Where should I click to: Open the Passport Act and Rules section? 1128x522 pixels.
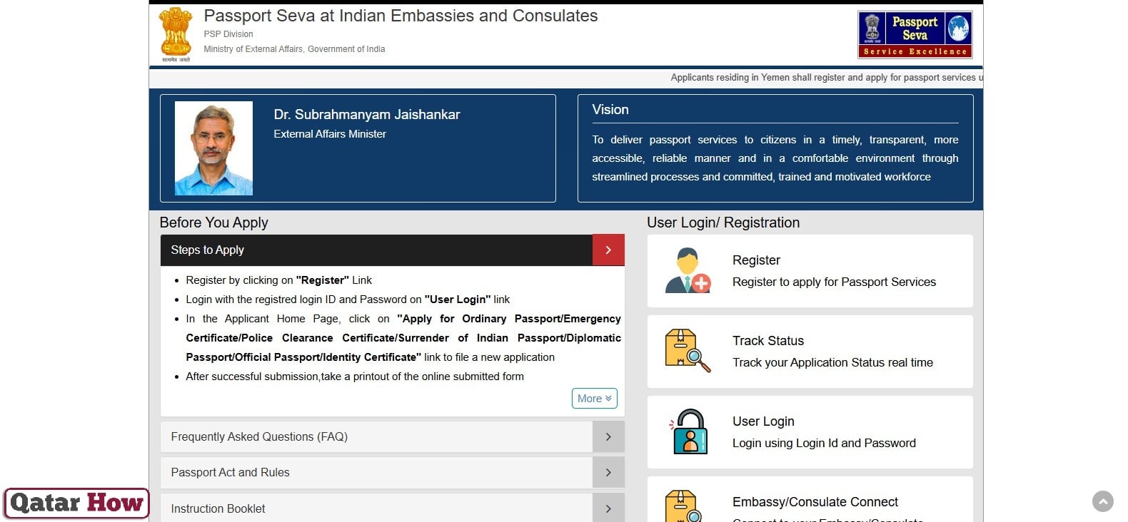click(393, 473)
